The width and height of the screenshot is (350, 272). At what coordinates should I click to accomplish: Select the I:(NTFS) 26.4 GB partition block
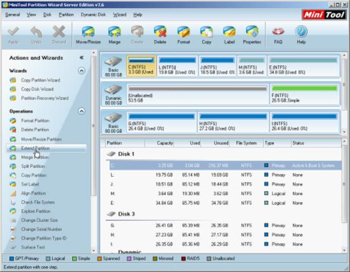(x=305, y=123)
